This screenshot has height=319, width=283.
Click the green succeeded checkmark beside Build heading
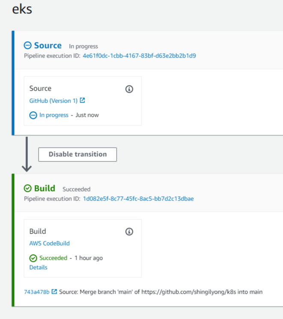click(x=27, y=188)
